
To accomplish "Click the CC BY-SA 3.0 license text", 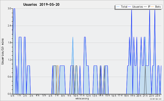I will [156, 99].
